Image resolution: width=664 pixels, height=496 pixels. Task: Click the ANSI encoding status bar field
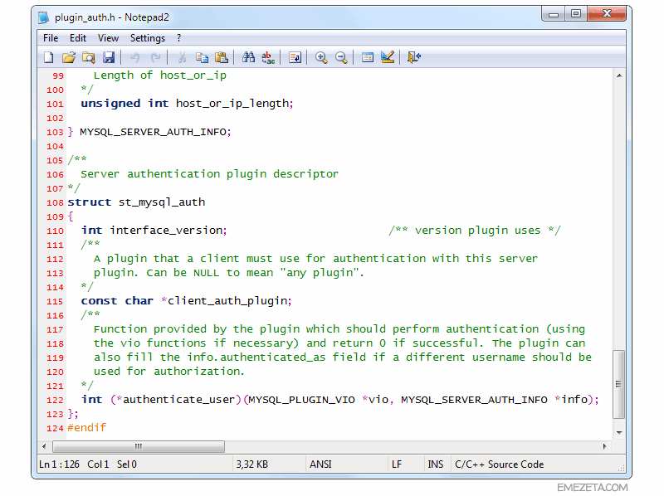point(346,464)
